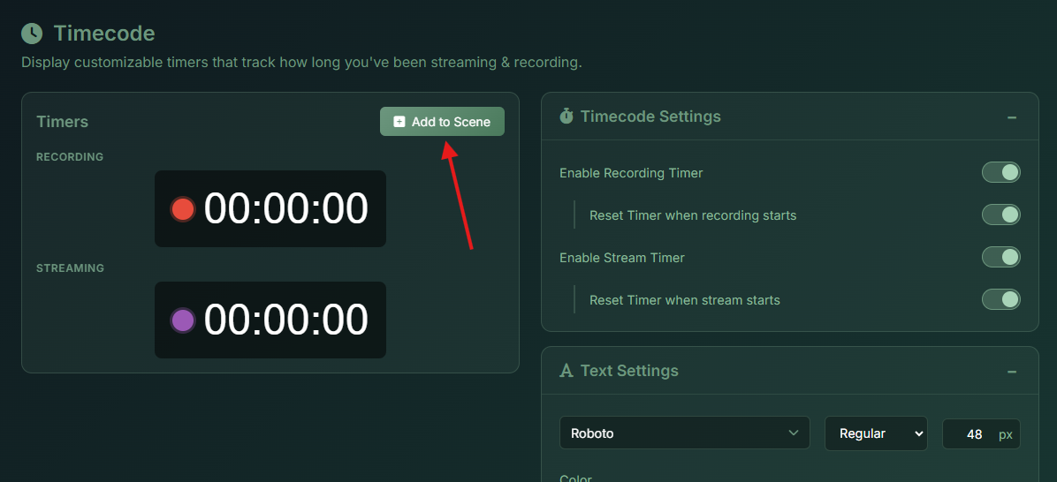Click the Timecode Settings header title
This screenshot has height=482, width=1057.
[x=650, y=117]
